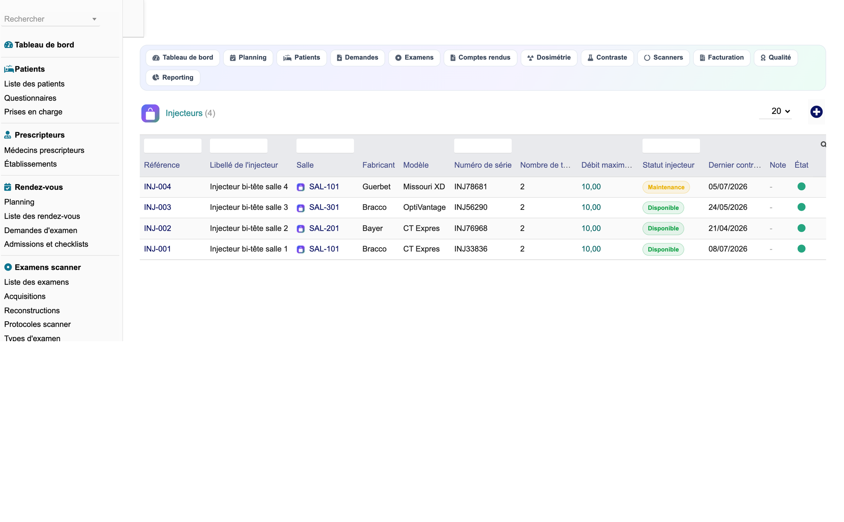Switch to the Dosimétrie tab

(549, 58)
